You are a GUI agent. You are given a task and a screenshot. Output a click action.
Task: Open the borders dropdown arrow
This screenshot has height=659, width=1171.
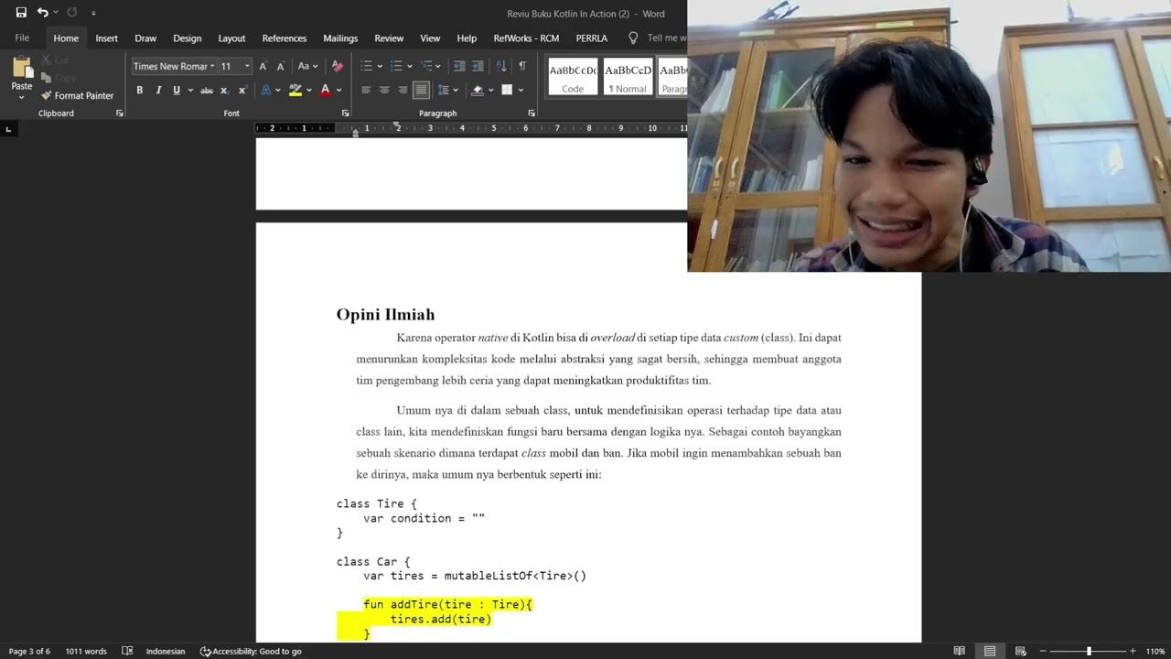click(521, 90)
